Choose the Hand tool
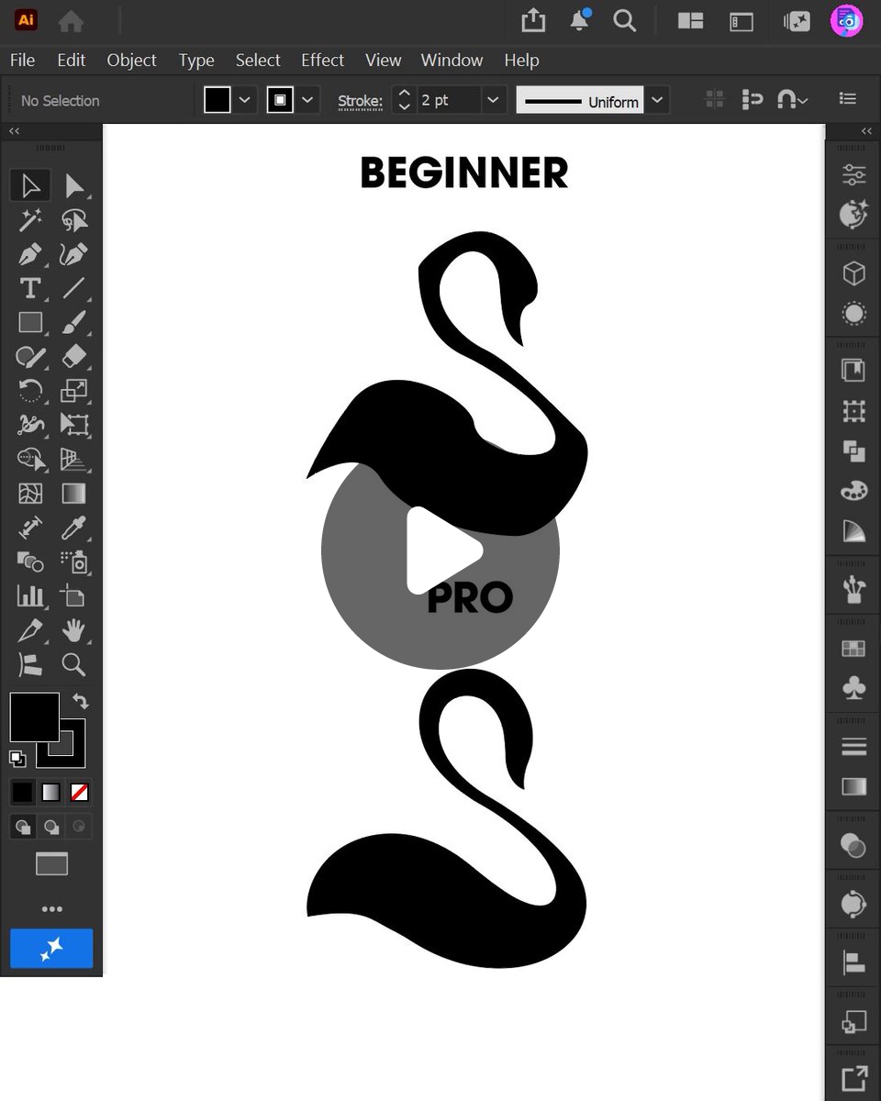This screenshot has height=1101, width=881. coord(73,630)
